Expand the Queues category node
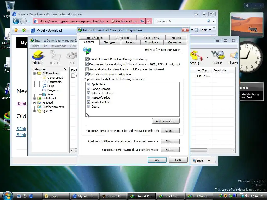The width and height of the screenshot is (267, 200). tap(35, 111)
